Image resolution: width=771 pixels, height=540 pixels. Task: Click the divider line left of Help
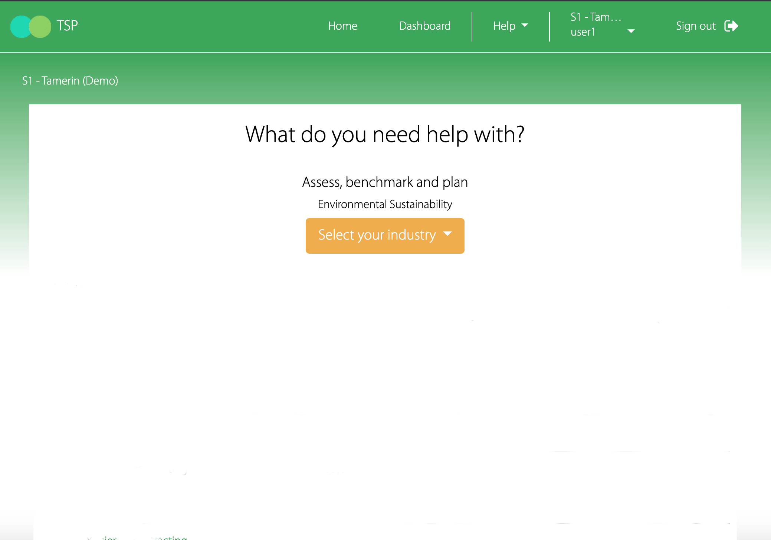(x=472, y=26)
